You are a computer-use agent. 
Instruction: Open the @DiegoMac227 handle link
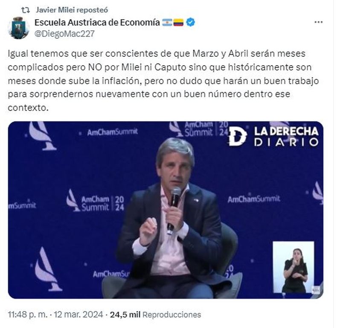point(64,34)
